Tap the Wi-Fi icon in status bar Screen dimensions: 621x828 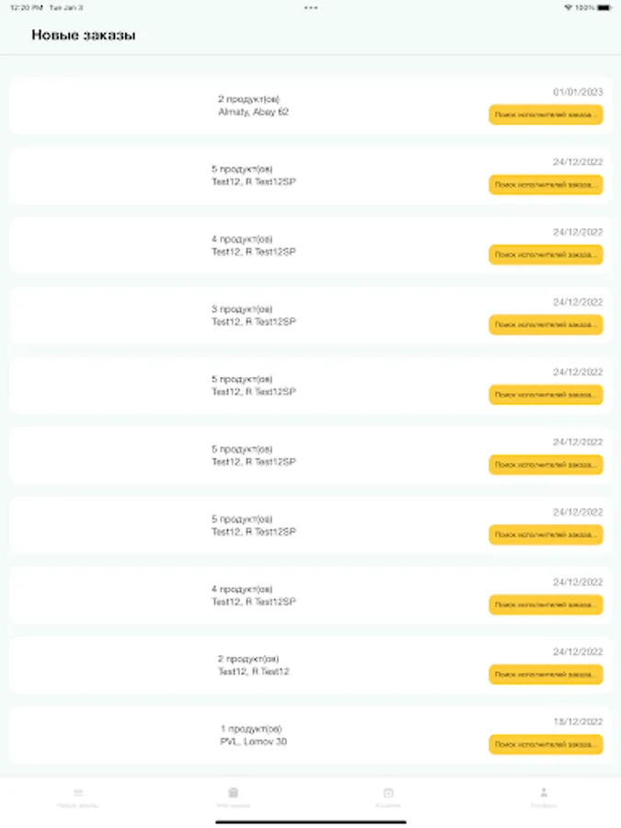(x=569, y=7)
